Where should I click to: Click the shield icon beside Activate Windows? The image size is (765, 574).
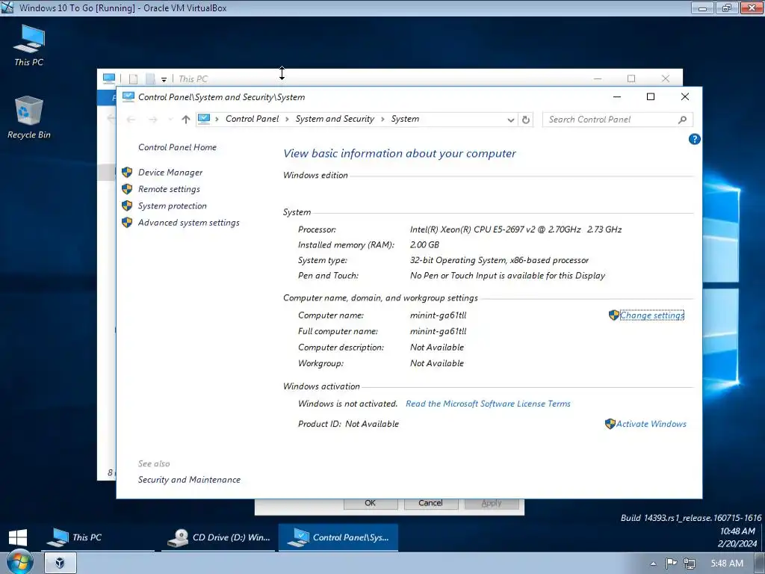point(610,425)
